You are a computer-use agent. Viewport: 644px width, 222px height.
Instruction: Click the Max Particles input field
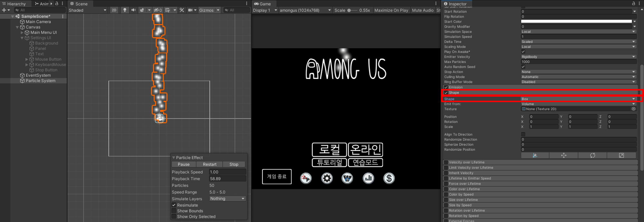click(578, 62)
